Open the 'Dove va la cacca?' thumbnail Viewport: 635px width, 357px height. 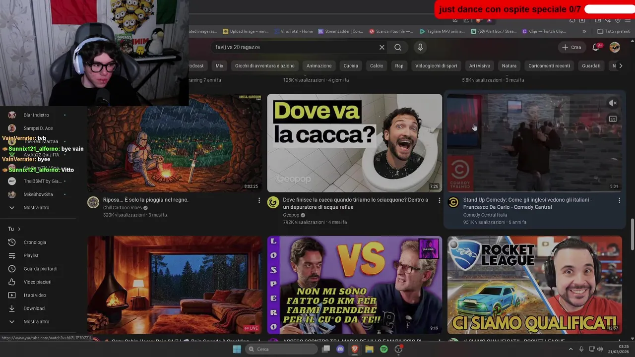click(354, 143)
